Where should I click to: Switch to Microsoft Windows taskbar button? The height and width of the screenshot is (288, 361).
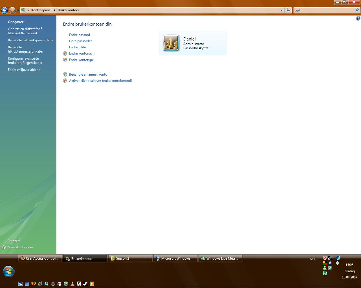[x=175, y=258]
